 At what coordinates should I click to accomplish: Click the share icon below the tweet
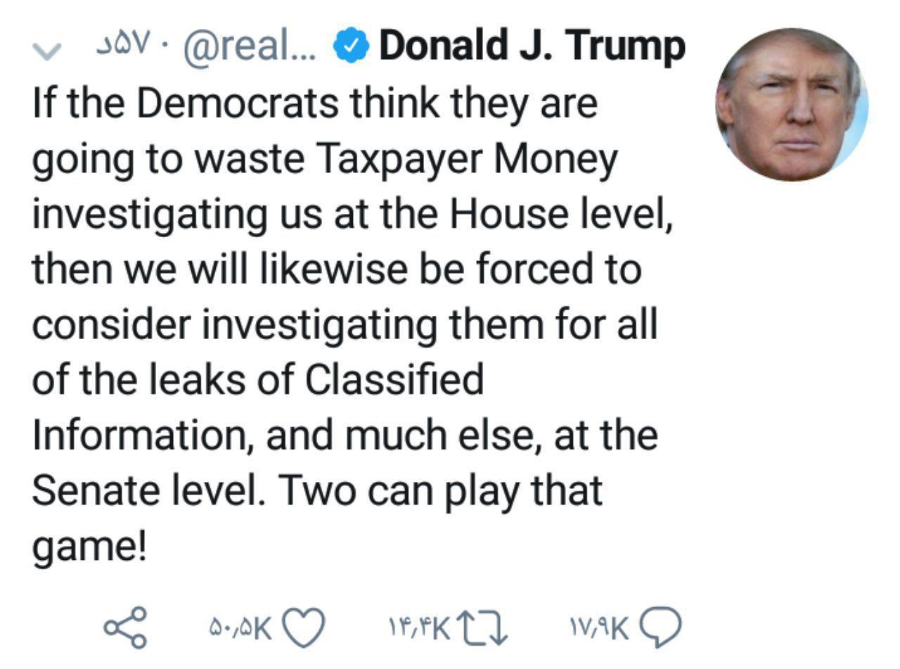(x=126, y=626)
